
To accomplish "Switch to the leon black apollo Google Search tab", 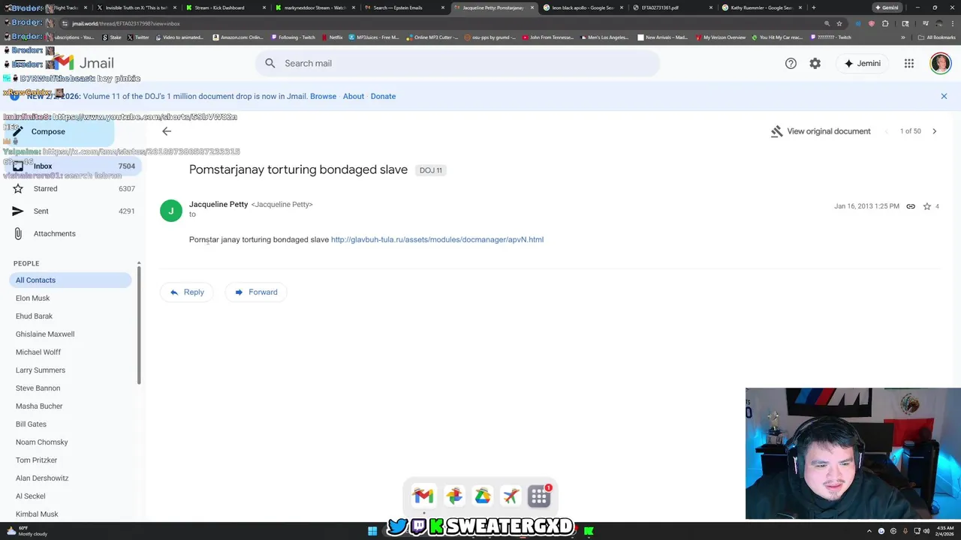I will tap(583, 7).
